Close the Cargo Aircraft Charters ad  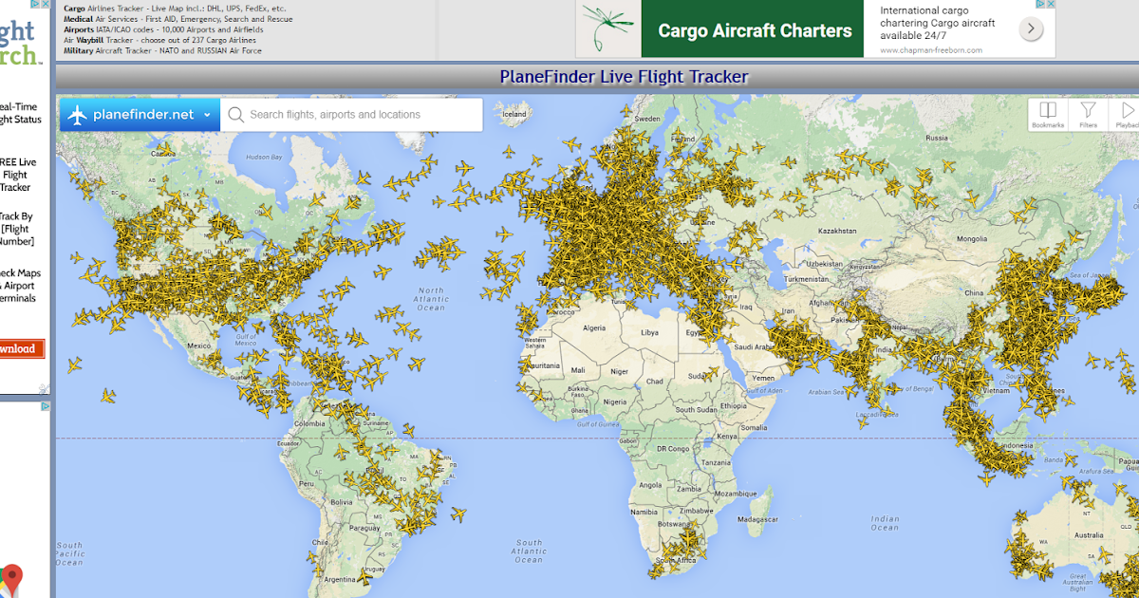pyautogui.click(x=1052, y=5)
